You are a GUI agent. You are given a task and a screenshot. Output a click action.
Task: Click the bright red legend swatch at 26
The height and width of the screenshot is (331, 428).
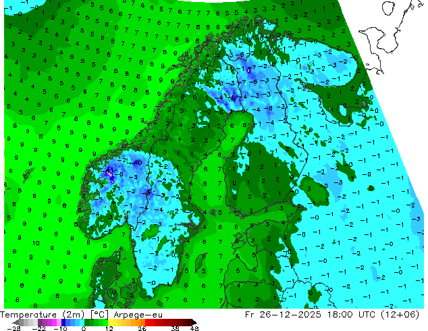147,322
